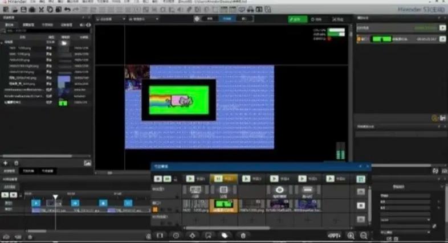Click the toolbox briefcase icon in top toolbar
Image resolution: width=448 pixels, height=243 pixels.
point(32,10)
